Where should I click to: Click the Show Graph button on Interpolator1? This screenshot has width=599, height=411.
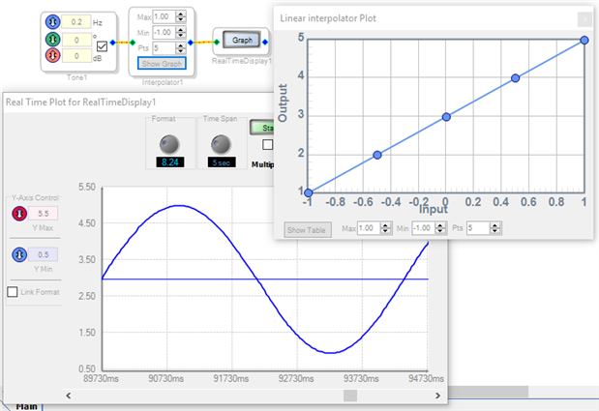[x=162, y=64]
